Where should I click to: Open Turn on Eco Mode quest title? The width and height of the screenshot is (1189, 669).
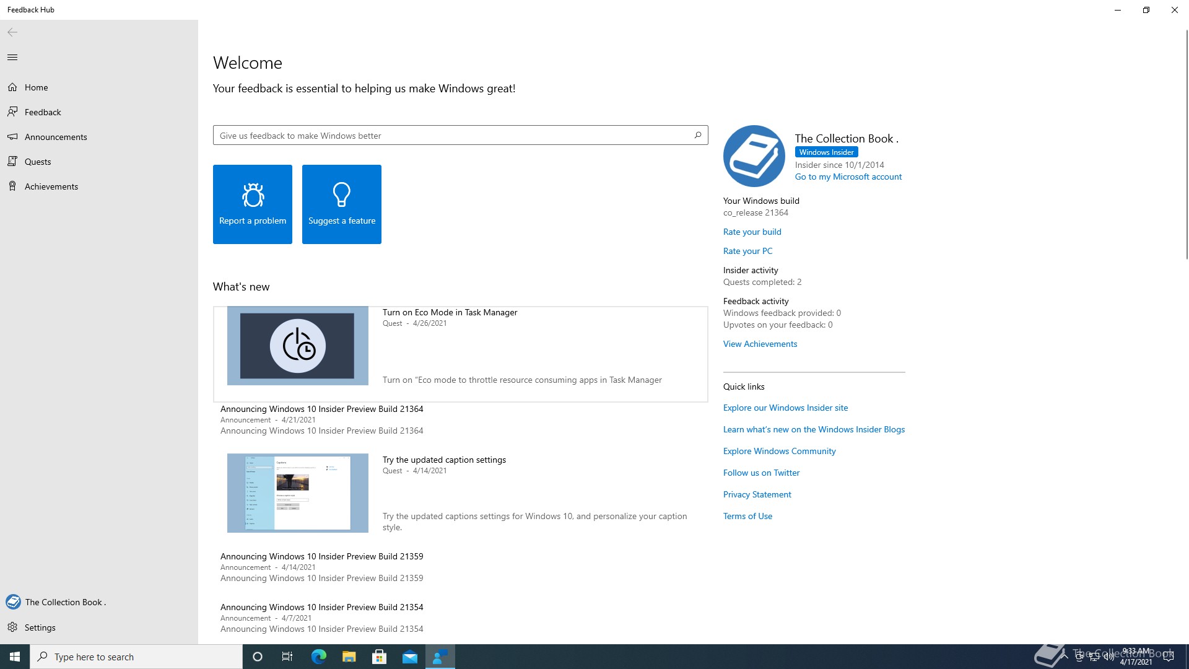coord(450,312)
